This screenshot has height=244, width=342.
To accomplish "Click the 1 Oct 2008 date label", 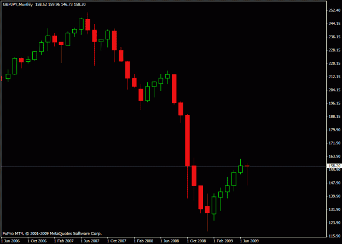I will coord(196,241).
